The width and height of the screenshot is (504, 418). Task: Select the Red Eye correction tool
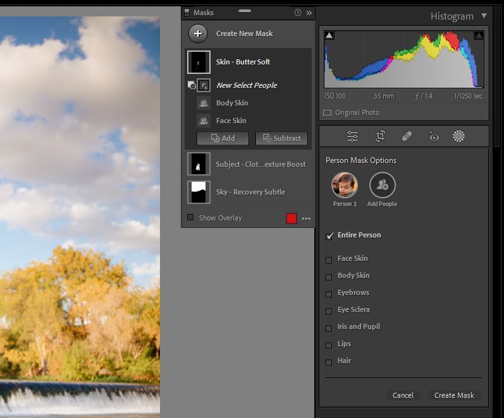[434, 136]
